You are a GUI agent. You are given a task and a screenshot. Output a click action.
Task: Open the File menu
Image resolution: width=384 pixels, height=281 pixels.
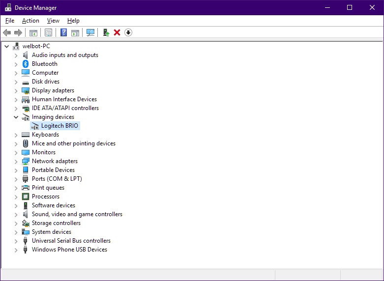(10, 21)
